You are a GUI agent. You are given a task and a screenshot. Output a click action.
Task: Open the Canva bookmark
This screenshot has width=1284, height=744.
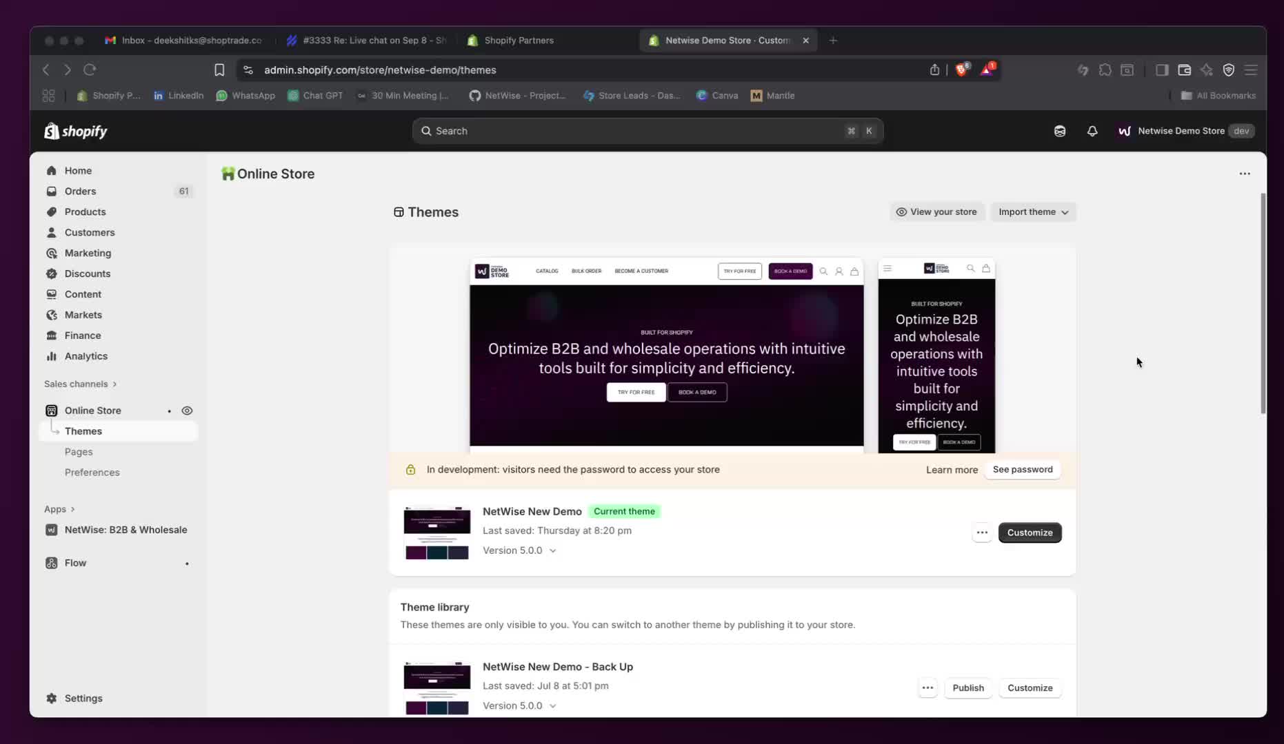coord(717,96)
